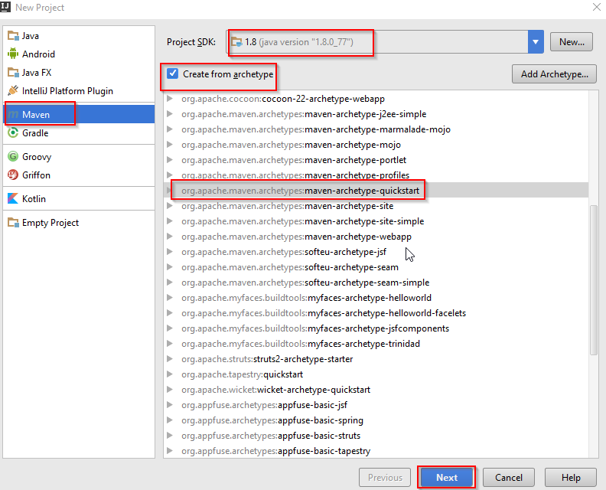The image size is (606, 490).
Task: Click the Java FX folder icon
Action: pos(13,72)
